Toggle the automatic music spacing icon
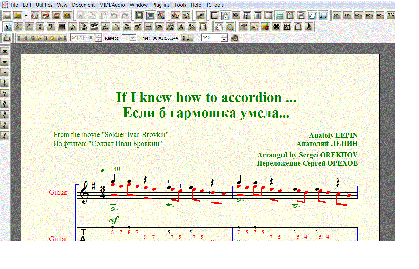This screenshot has height=269, width=419. pos(323,15)
